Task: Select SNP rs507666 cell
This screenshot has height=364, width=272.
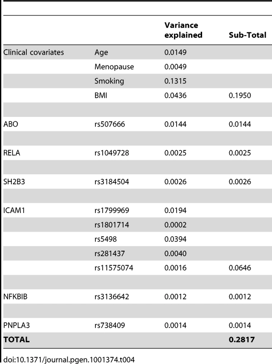Action: tap(109, 124)
